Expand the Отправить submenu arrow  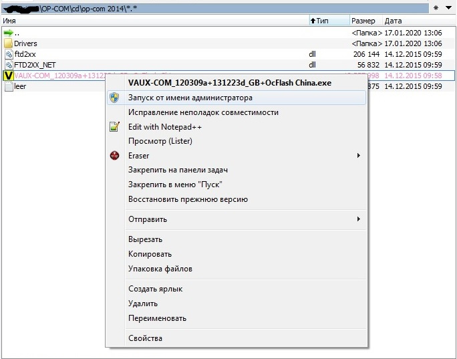359,219
